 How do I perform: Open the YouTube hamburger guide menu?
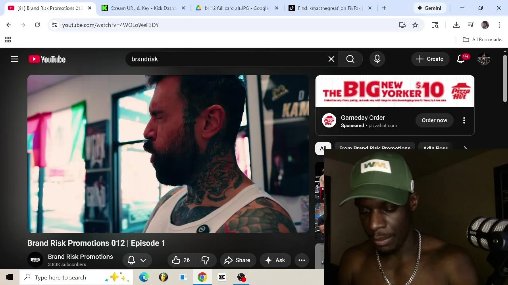click(14, 59)
